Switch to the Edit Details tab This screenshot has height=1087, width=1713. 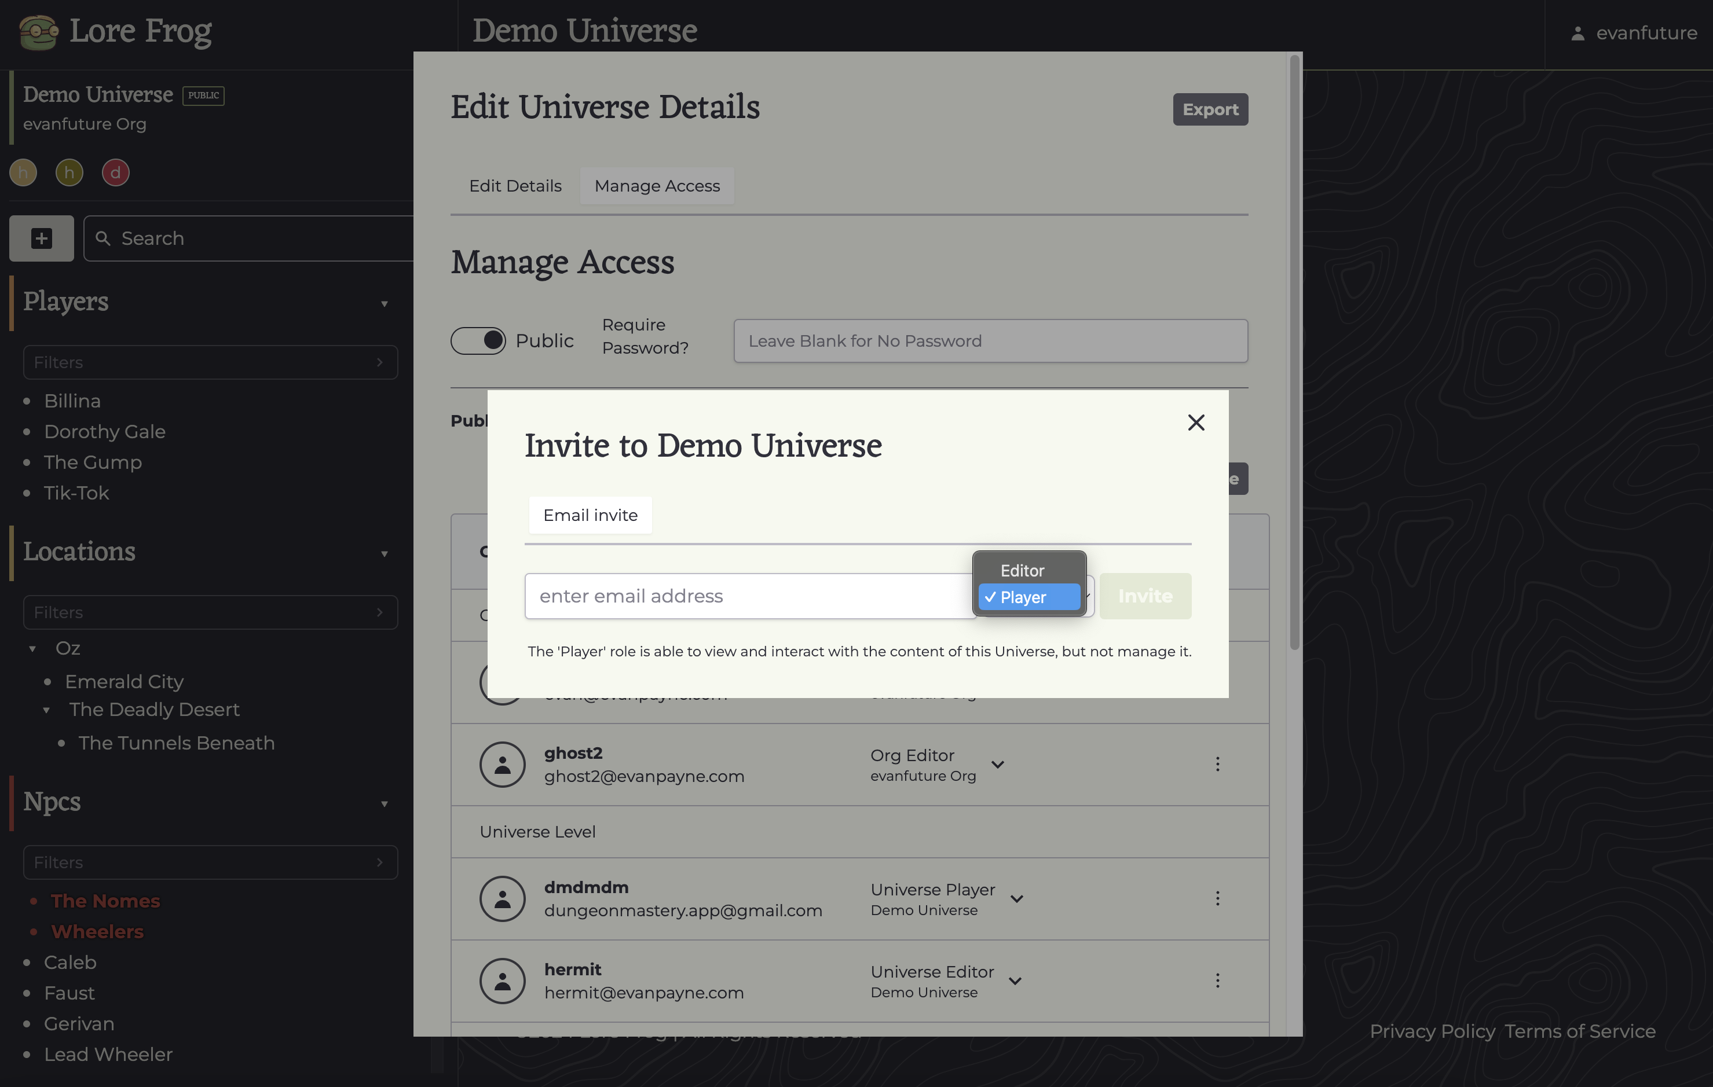click(515, 186)
